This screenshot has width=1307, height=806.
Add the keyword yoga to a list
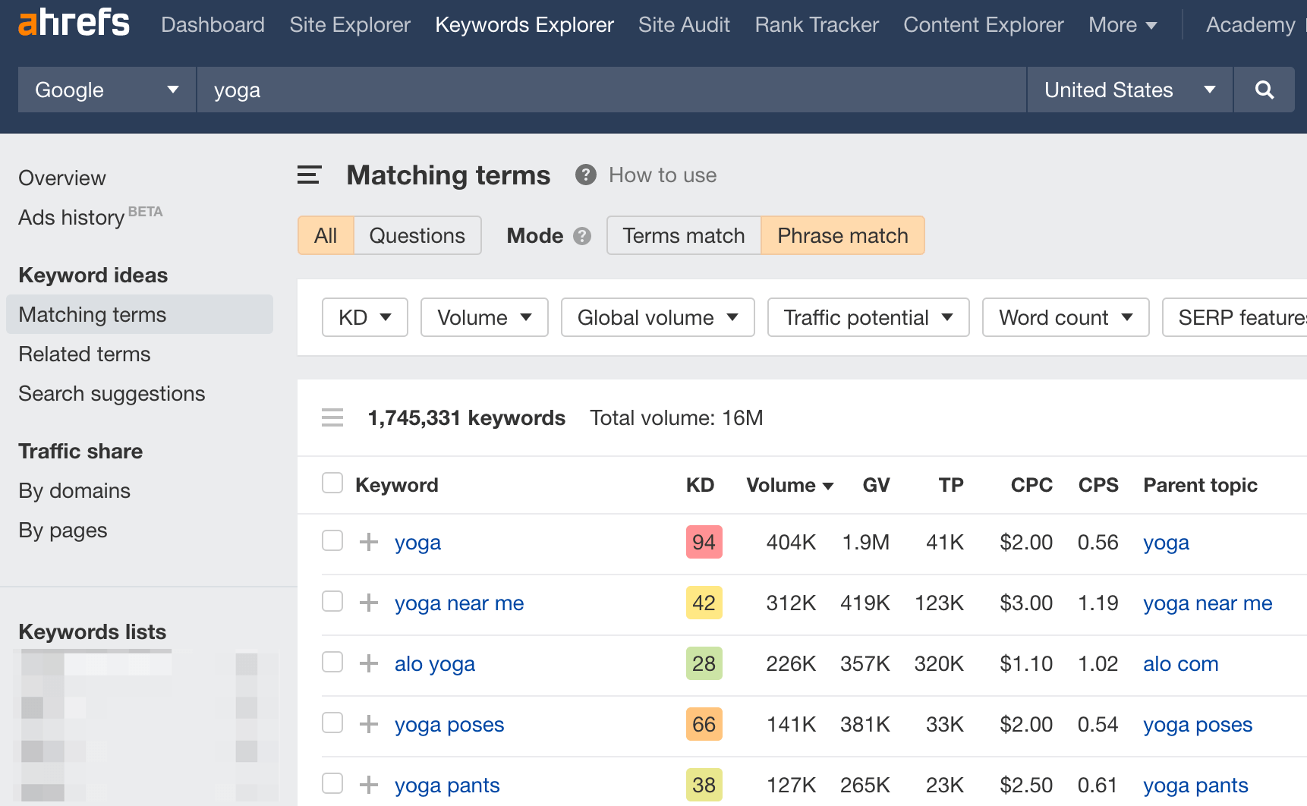(x=369, y=541)
